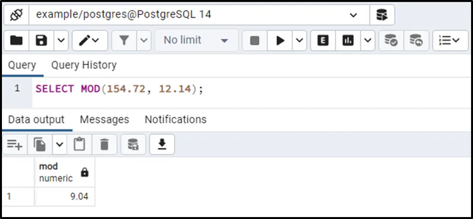This screenshot has height=219, width=473.
Task: Download results with the download arrow icon
Action: click(162, 145)
